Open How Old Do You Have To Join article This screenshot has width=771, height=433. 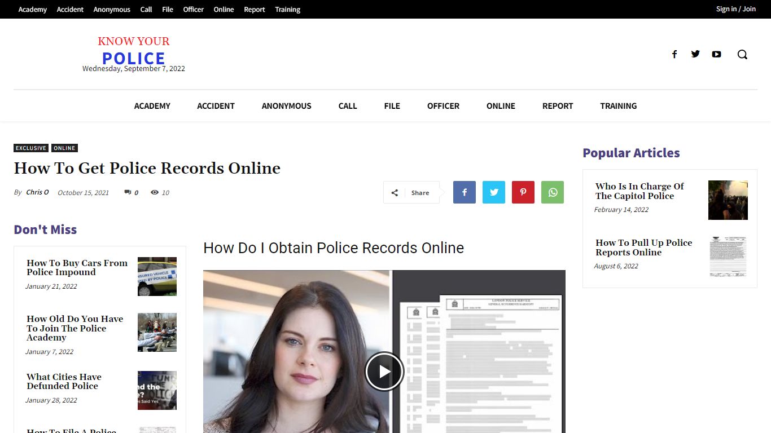tap(75, 328)
